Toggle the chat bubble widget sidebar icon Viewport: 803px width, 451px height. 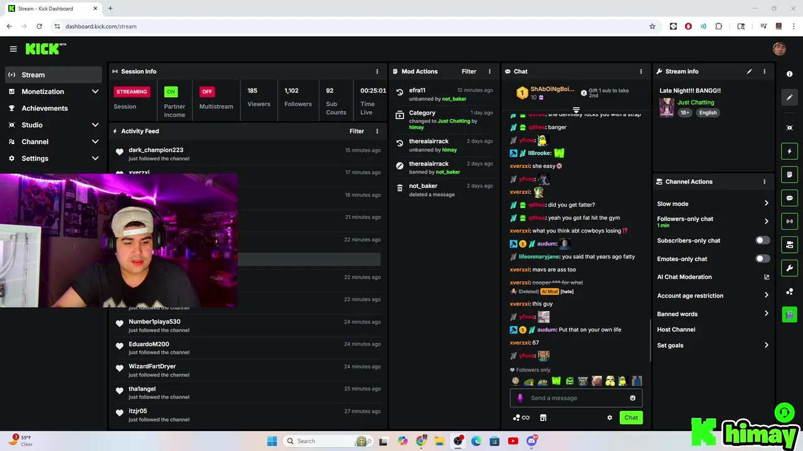[x=789, y=198]
